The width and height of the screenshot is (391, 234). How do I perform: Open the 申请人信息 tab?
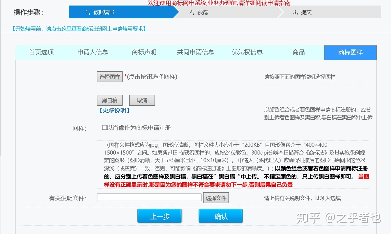click(x=93, y=52)
